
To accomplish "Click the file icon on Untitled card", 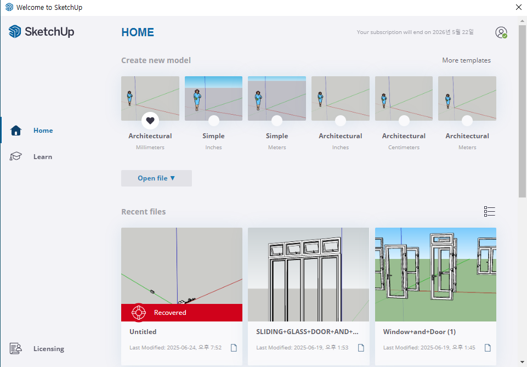I will point(234,347).
